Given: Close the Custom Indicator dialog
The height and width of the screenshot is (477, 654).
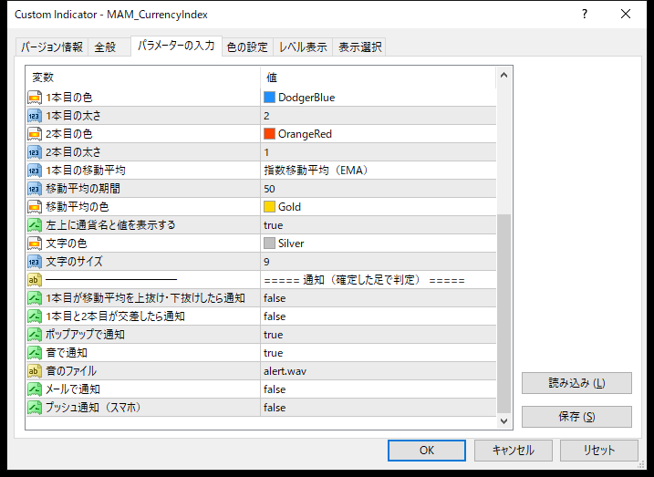Looking at the screenshot, I should pos(626,15).
